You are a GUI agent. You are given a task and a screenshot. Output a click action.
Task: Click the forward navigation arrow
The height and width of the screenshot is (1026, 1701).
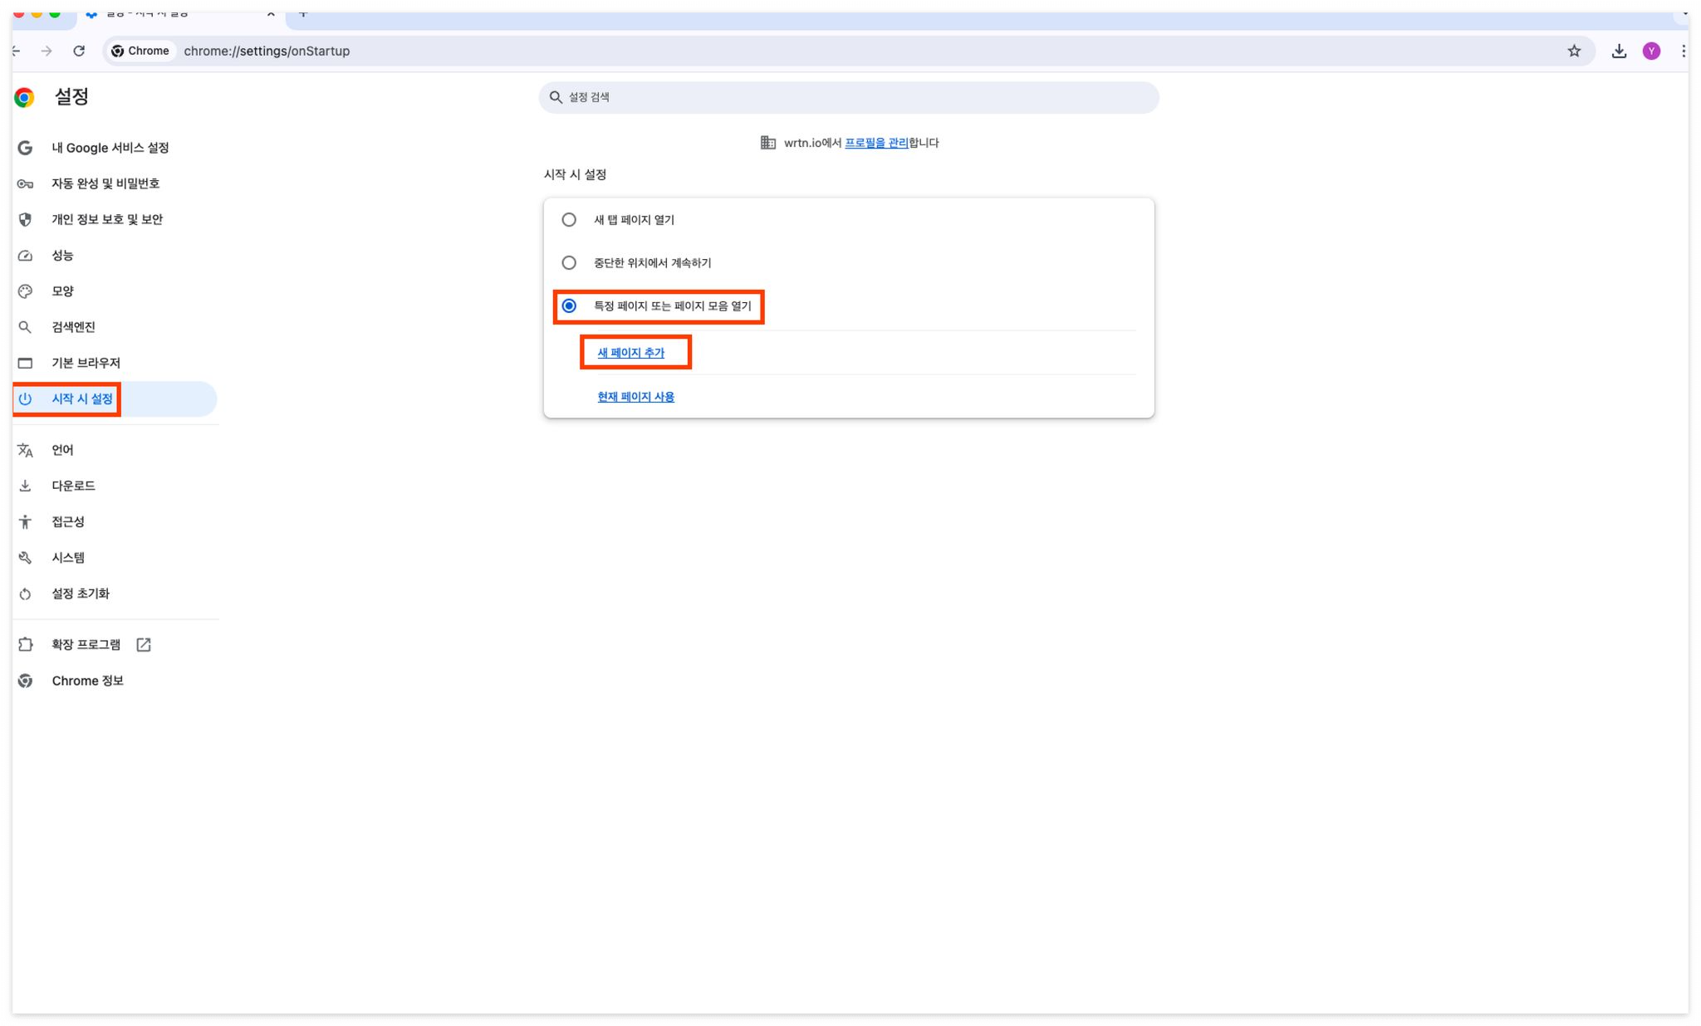(x=47, y=51)
